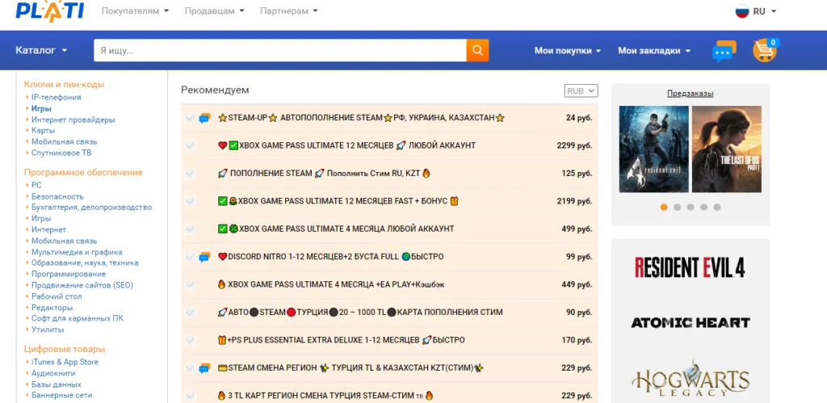
Task: Click the Resident Evil 4 logo banner
Action: click(690, 267)
